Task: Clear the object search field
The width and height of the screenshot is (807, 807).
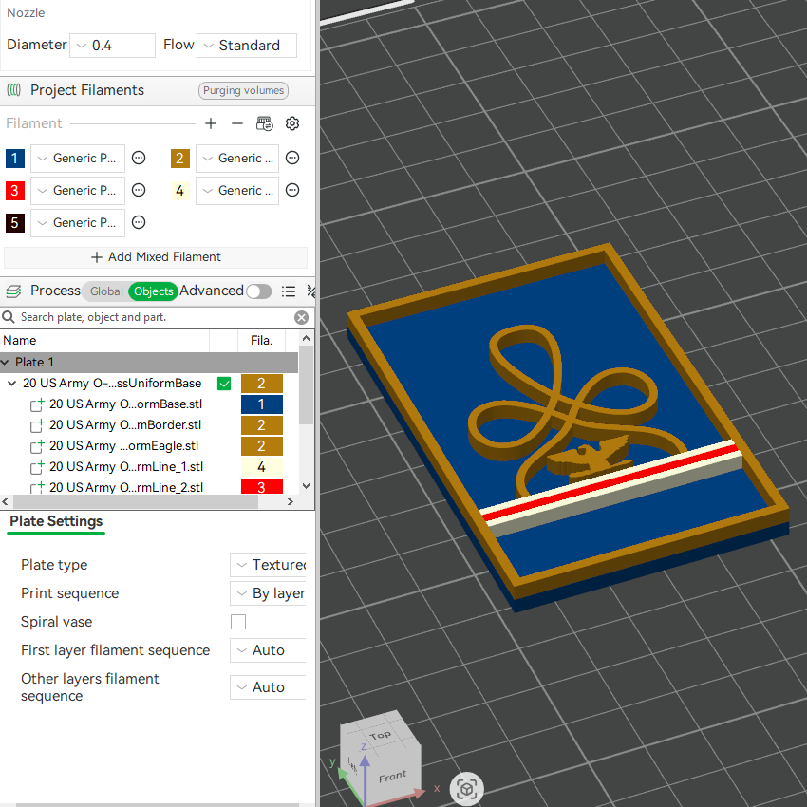Action: point(302,317)
